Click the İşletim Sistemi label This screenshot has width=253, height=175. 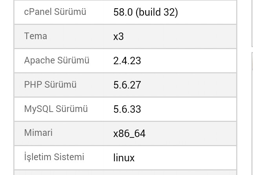coord(54,157)
